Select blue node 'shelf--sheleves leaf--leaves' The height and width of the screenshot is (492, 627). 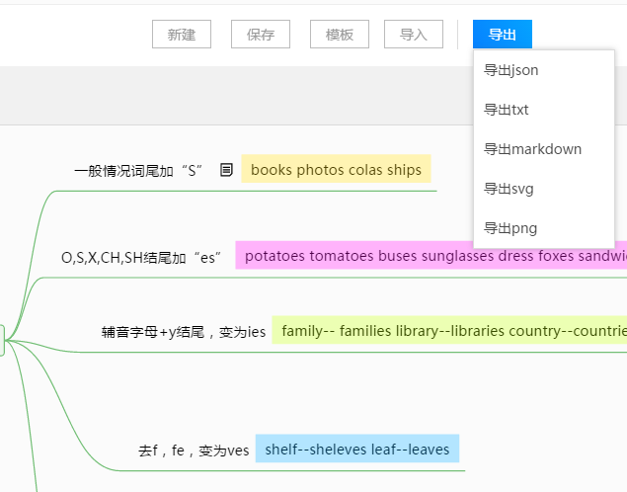click(x=357, y=449)
